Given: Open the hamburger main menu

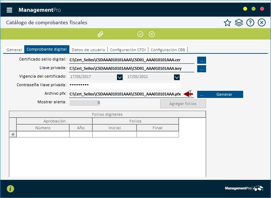Looking at the screenshot, I should click(9, 10).
